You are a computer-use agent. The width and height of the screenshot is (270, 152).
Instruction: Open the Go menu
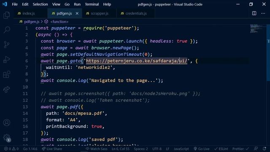(67, 4)
